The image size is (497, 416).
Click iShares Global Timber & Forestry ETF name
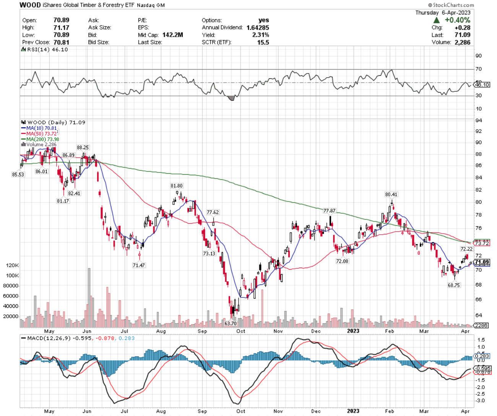pos(89,5)
